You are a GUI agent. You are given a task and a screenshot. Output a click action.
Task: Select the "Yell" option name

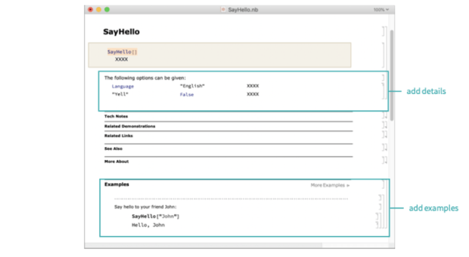click(x=120, y=94)
